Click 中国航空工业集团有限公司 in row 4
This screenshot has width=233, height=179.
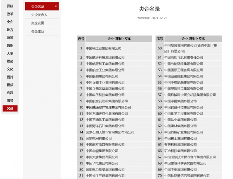105,70
